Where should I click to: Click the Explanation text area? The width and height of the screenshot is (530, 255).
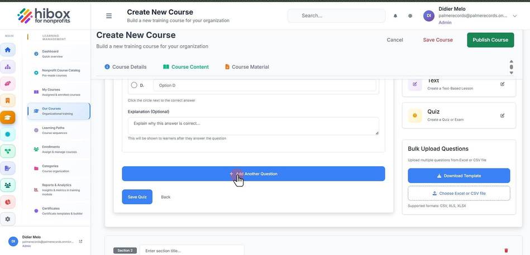pyautogui.click(x=254, y=126)
